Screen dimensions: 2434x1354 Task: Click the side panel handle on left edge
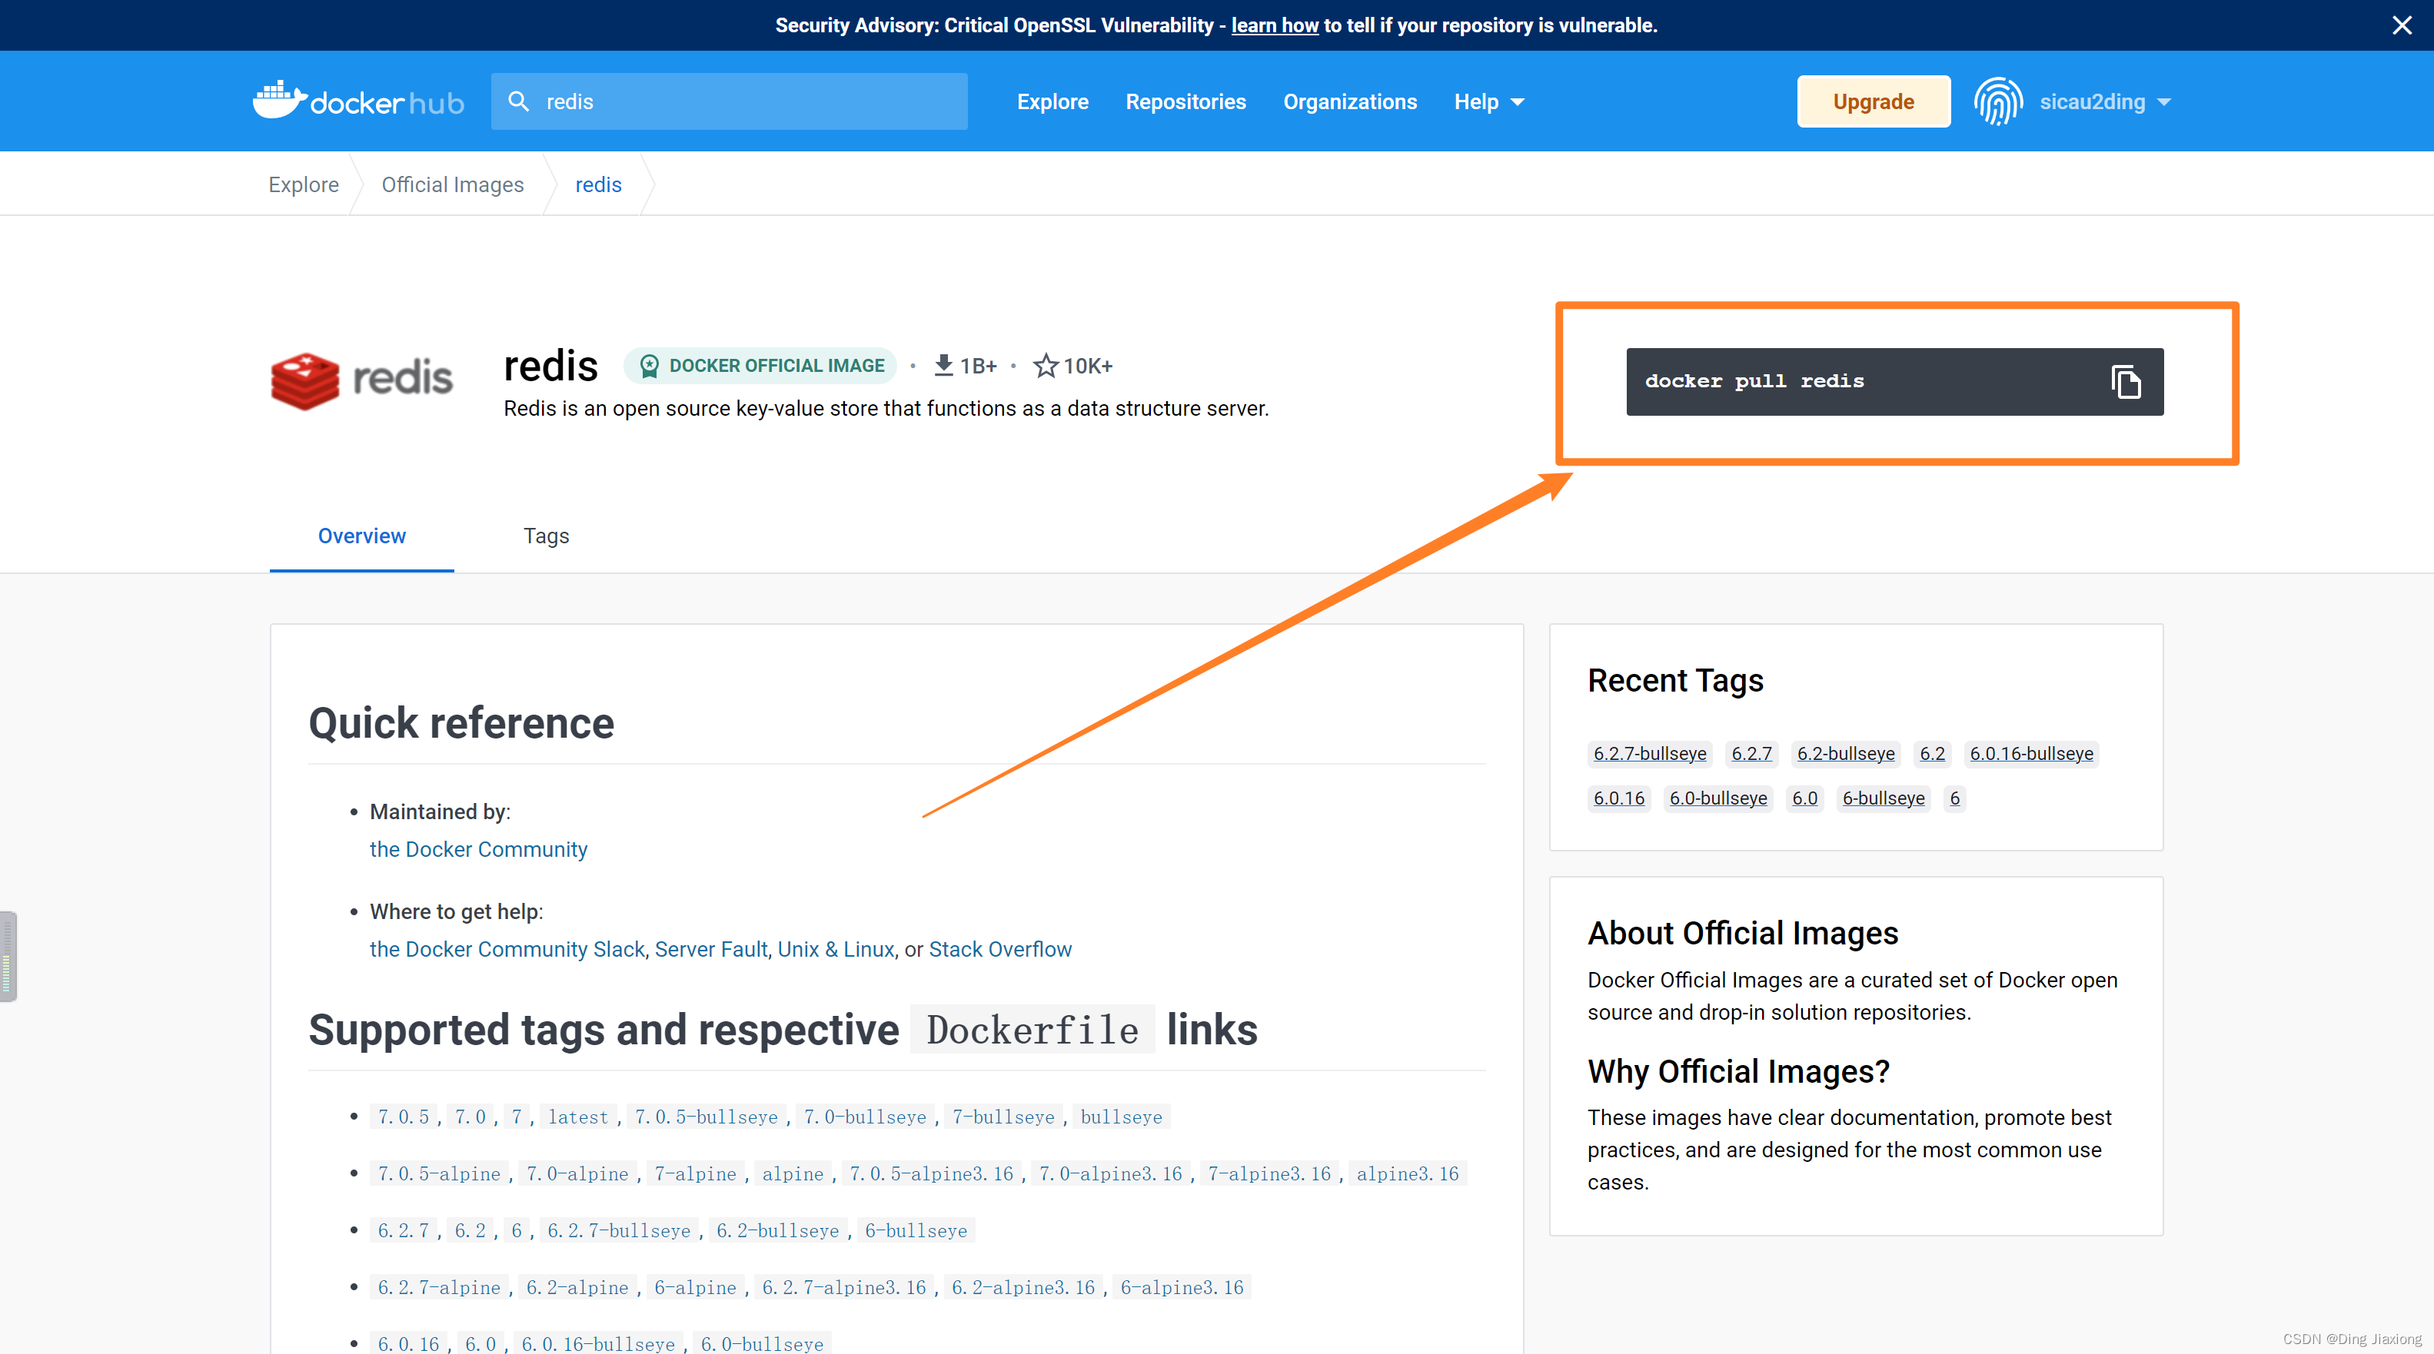(8, 955)
